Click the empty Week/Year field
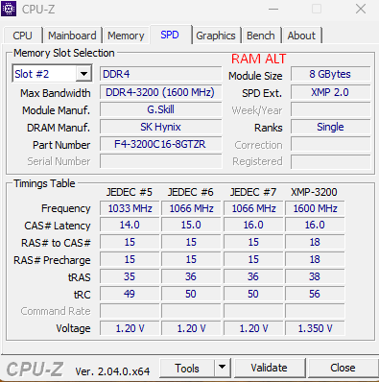 click(330, 109)
